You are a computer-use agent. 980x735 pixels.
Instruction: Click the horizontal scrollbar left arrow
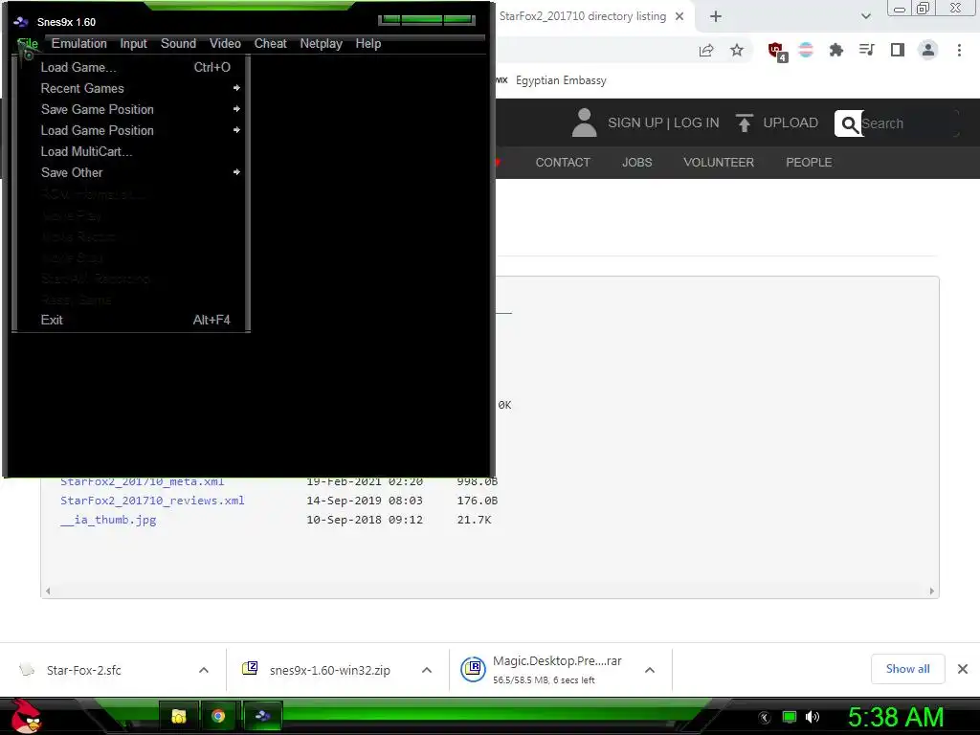(x=48, y=591)
